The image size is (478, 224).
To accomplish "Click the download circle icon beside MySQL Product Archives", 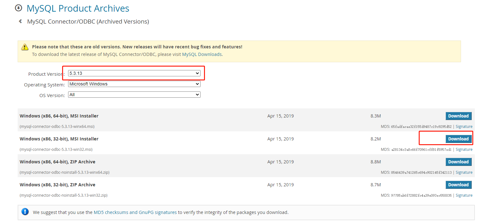I will tap(19, 8).
